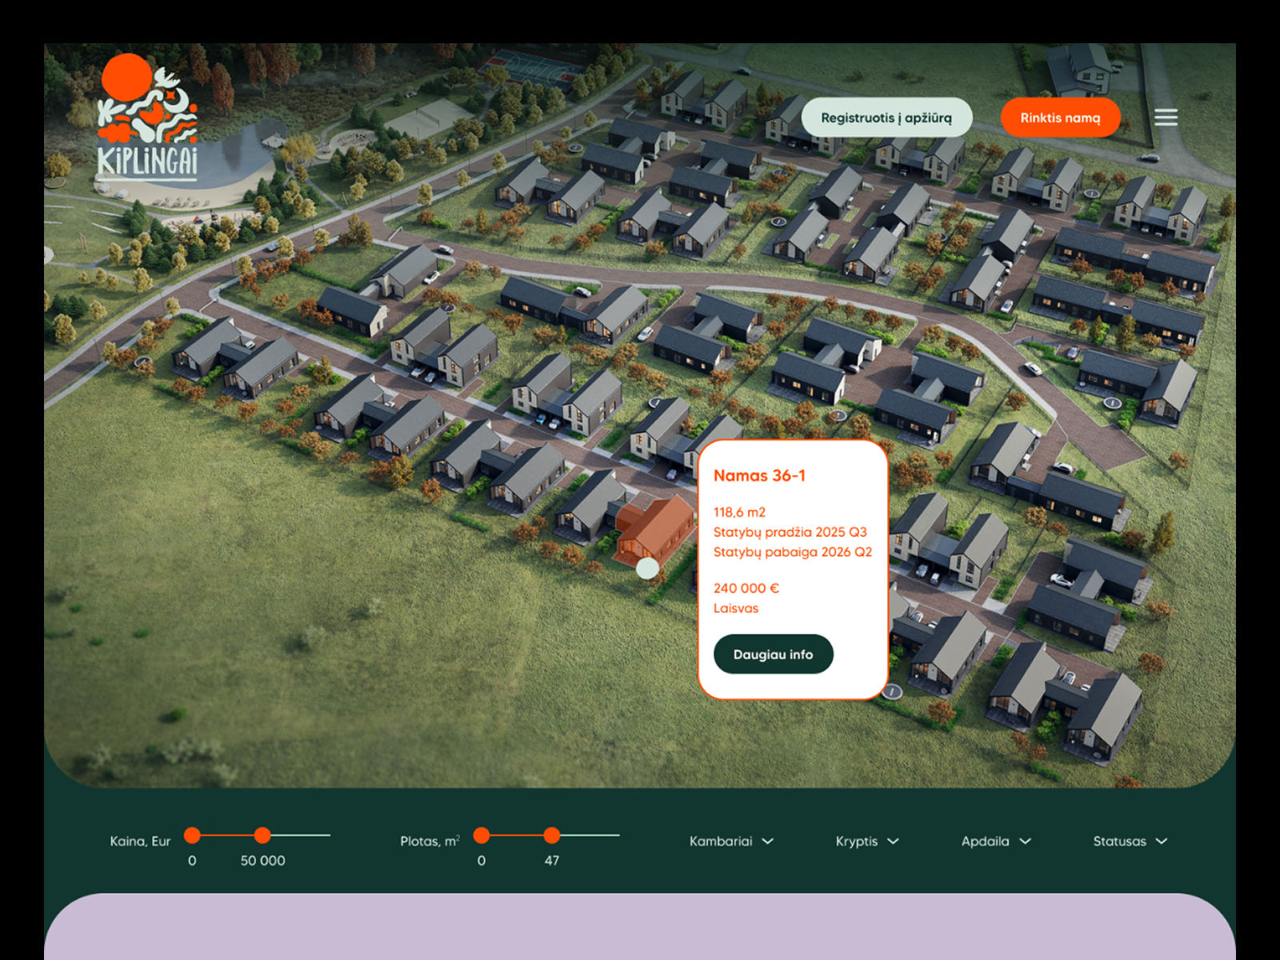The width and height of the screenshot is (1280, 960).
Task: Click the Plotas slider track past the handle
Action: (x=590, y=835)
